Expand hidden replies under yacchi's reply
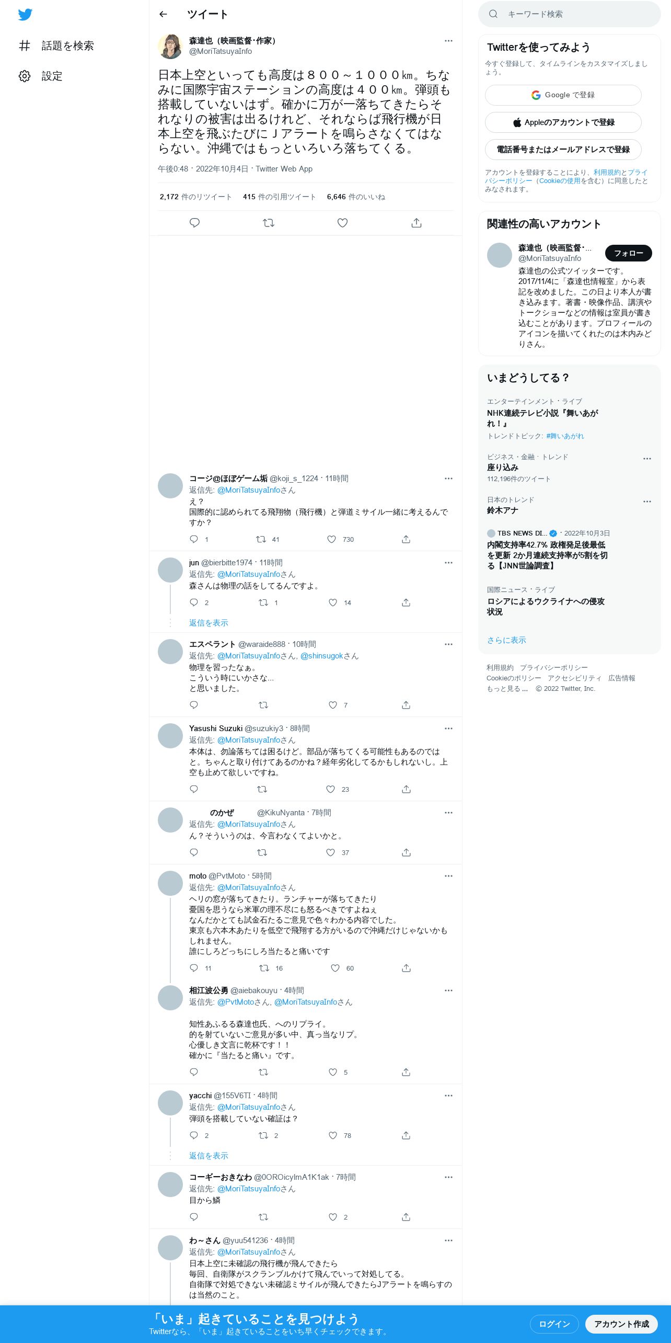This screenshot has width=671, height=1343. [209, 1156]
